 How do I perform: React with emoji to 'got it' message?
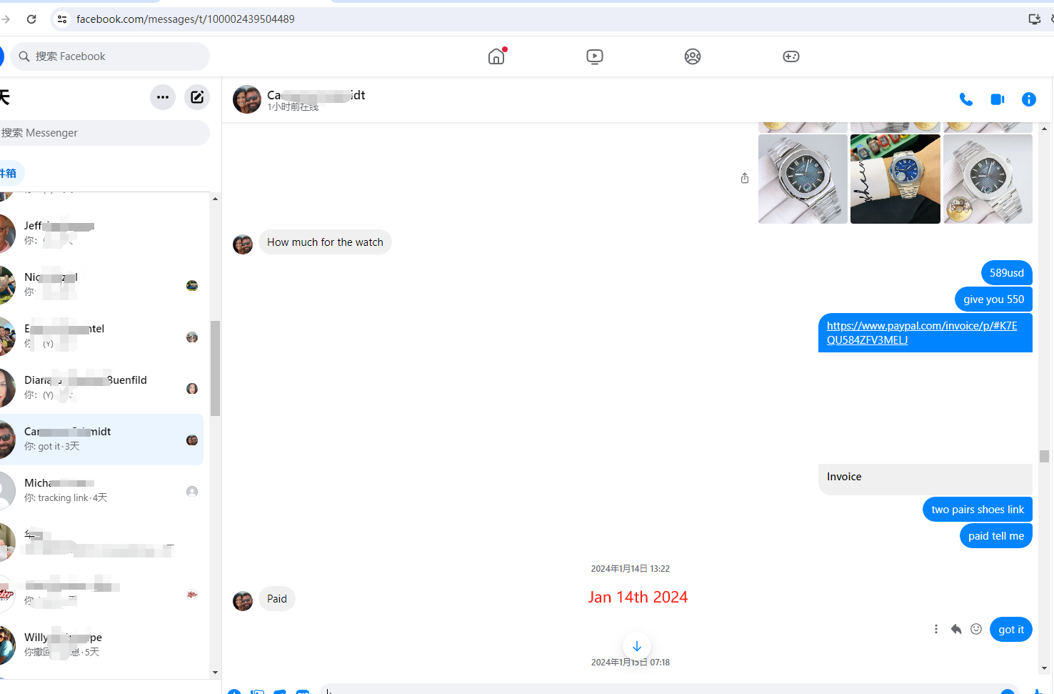(x=975, y=629)
